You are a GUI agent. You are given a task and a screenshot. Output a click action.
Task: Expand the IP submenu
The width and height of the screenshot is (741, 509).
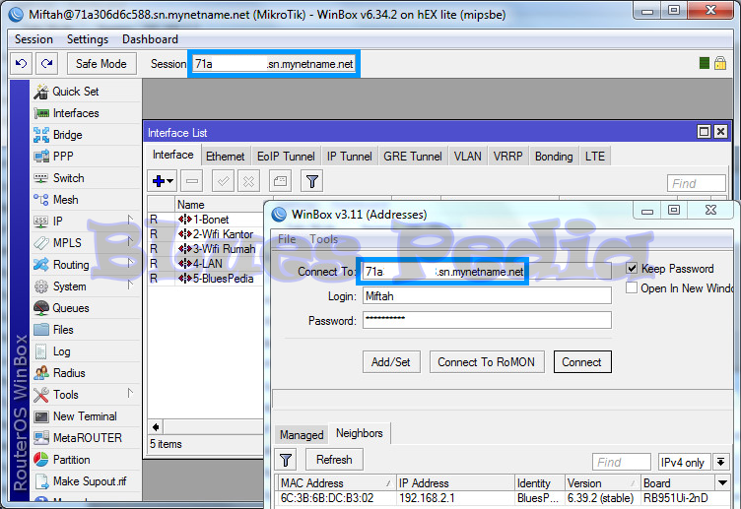pos(131,220)
